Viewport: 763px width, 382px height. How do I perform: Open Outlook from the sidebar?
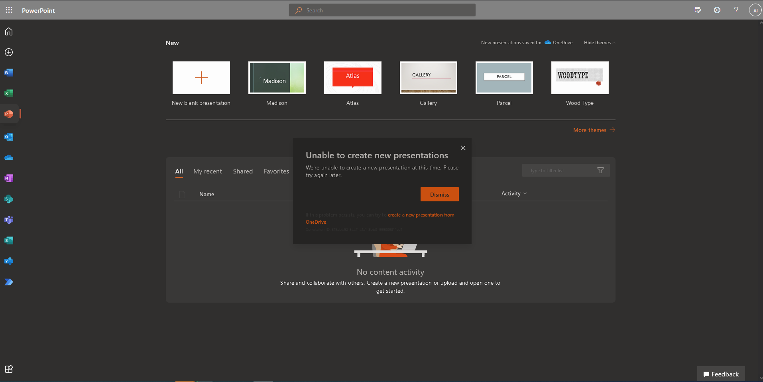pyautogui.click(x=9, y=137)
